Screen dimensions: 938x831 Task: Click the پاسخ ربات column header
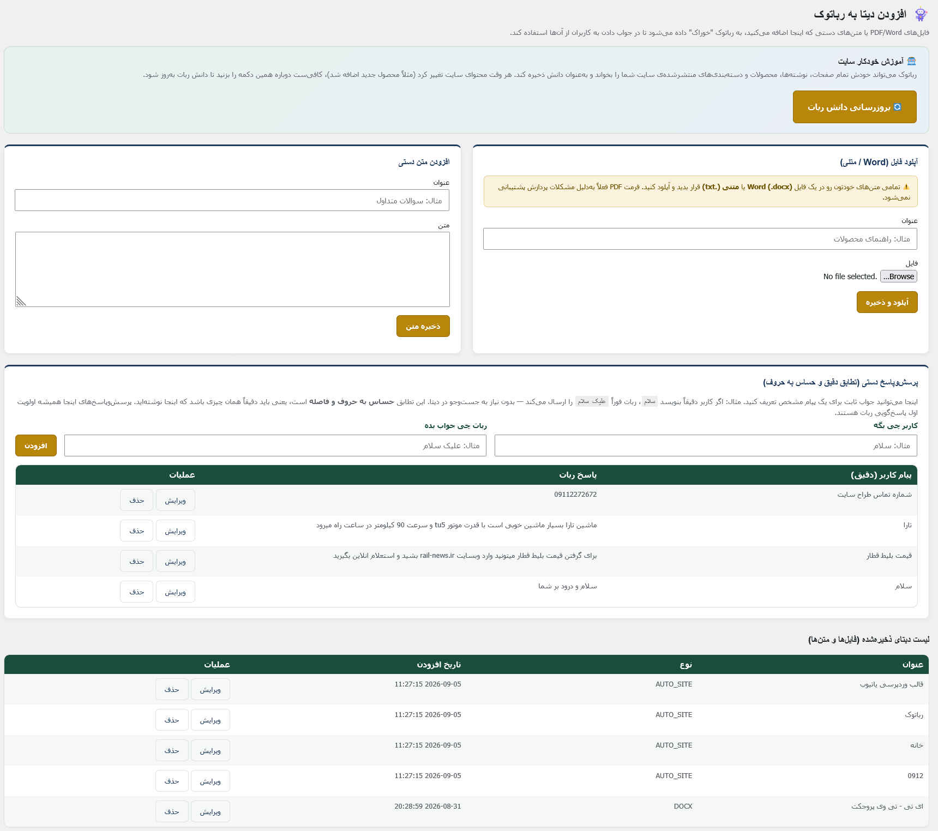point(578,475)
